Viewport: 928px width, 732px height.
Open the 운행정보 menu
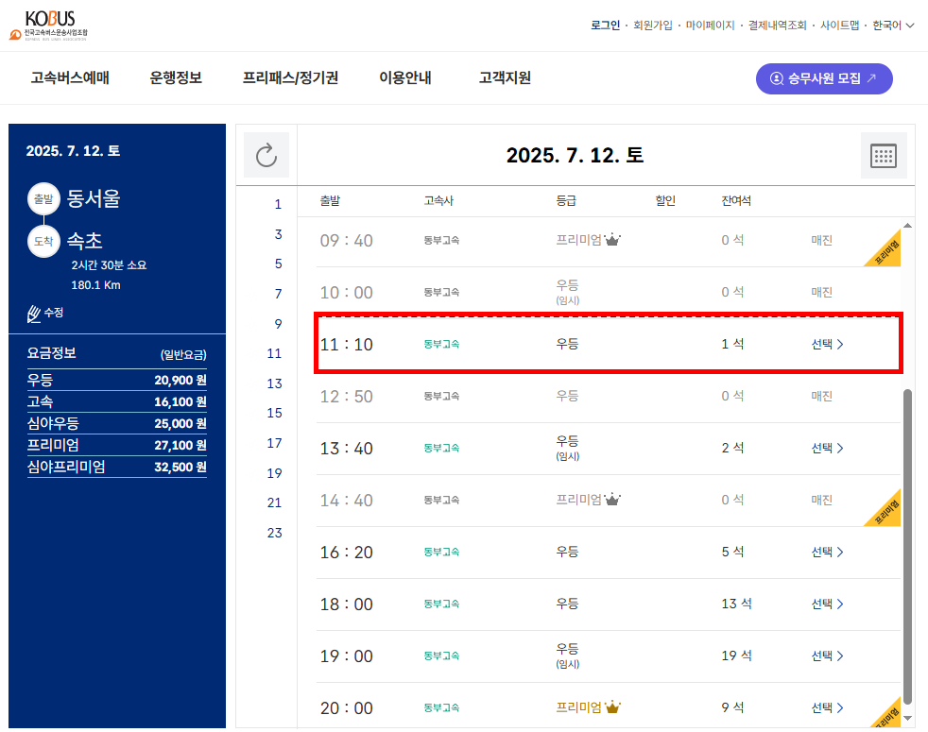tap(176, 78)
